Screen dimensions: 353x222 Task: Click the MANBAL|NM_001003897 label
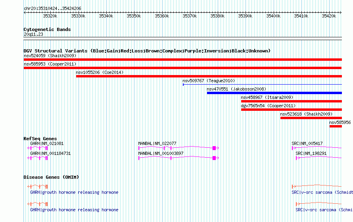coord(161,153)
